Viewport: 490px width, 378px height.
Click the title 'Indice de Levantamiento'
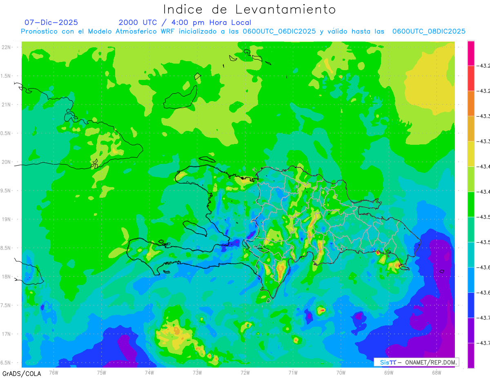(x=249, y=9)
